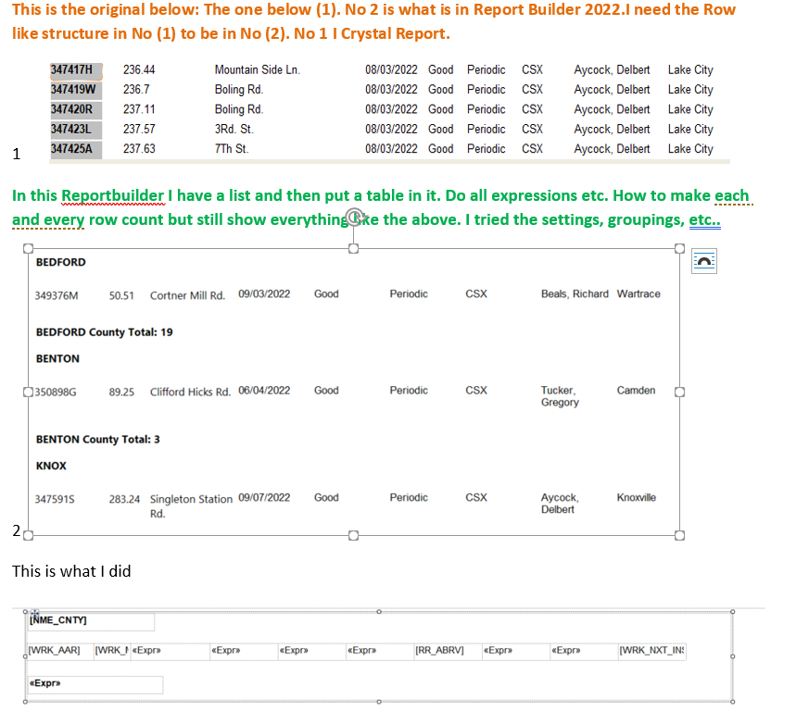809x723 pixels.
Task: Click the 'Clifford Hicks Rd.' street name
Action: point(190,393)
